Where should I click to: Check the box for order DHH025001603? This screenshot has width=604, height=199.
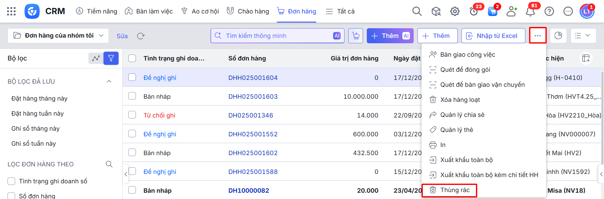[132, 96]
